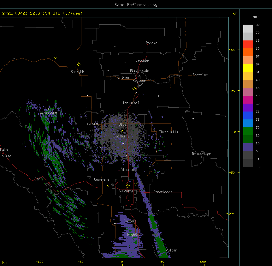Pick the violet 36-39 dBZ legend swatch
This screenshot has height=266, width=272.
248,108
